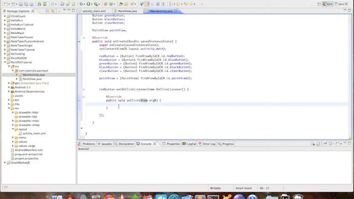This screenshot has height=199, width=354.
Task: Collapse the layout folder
Action: [x=13, y=129]
